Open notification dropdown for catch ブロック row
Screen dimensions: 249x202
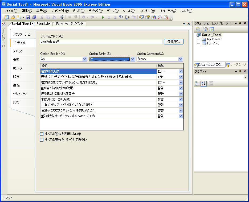[181, 116]
